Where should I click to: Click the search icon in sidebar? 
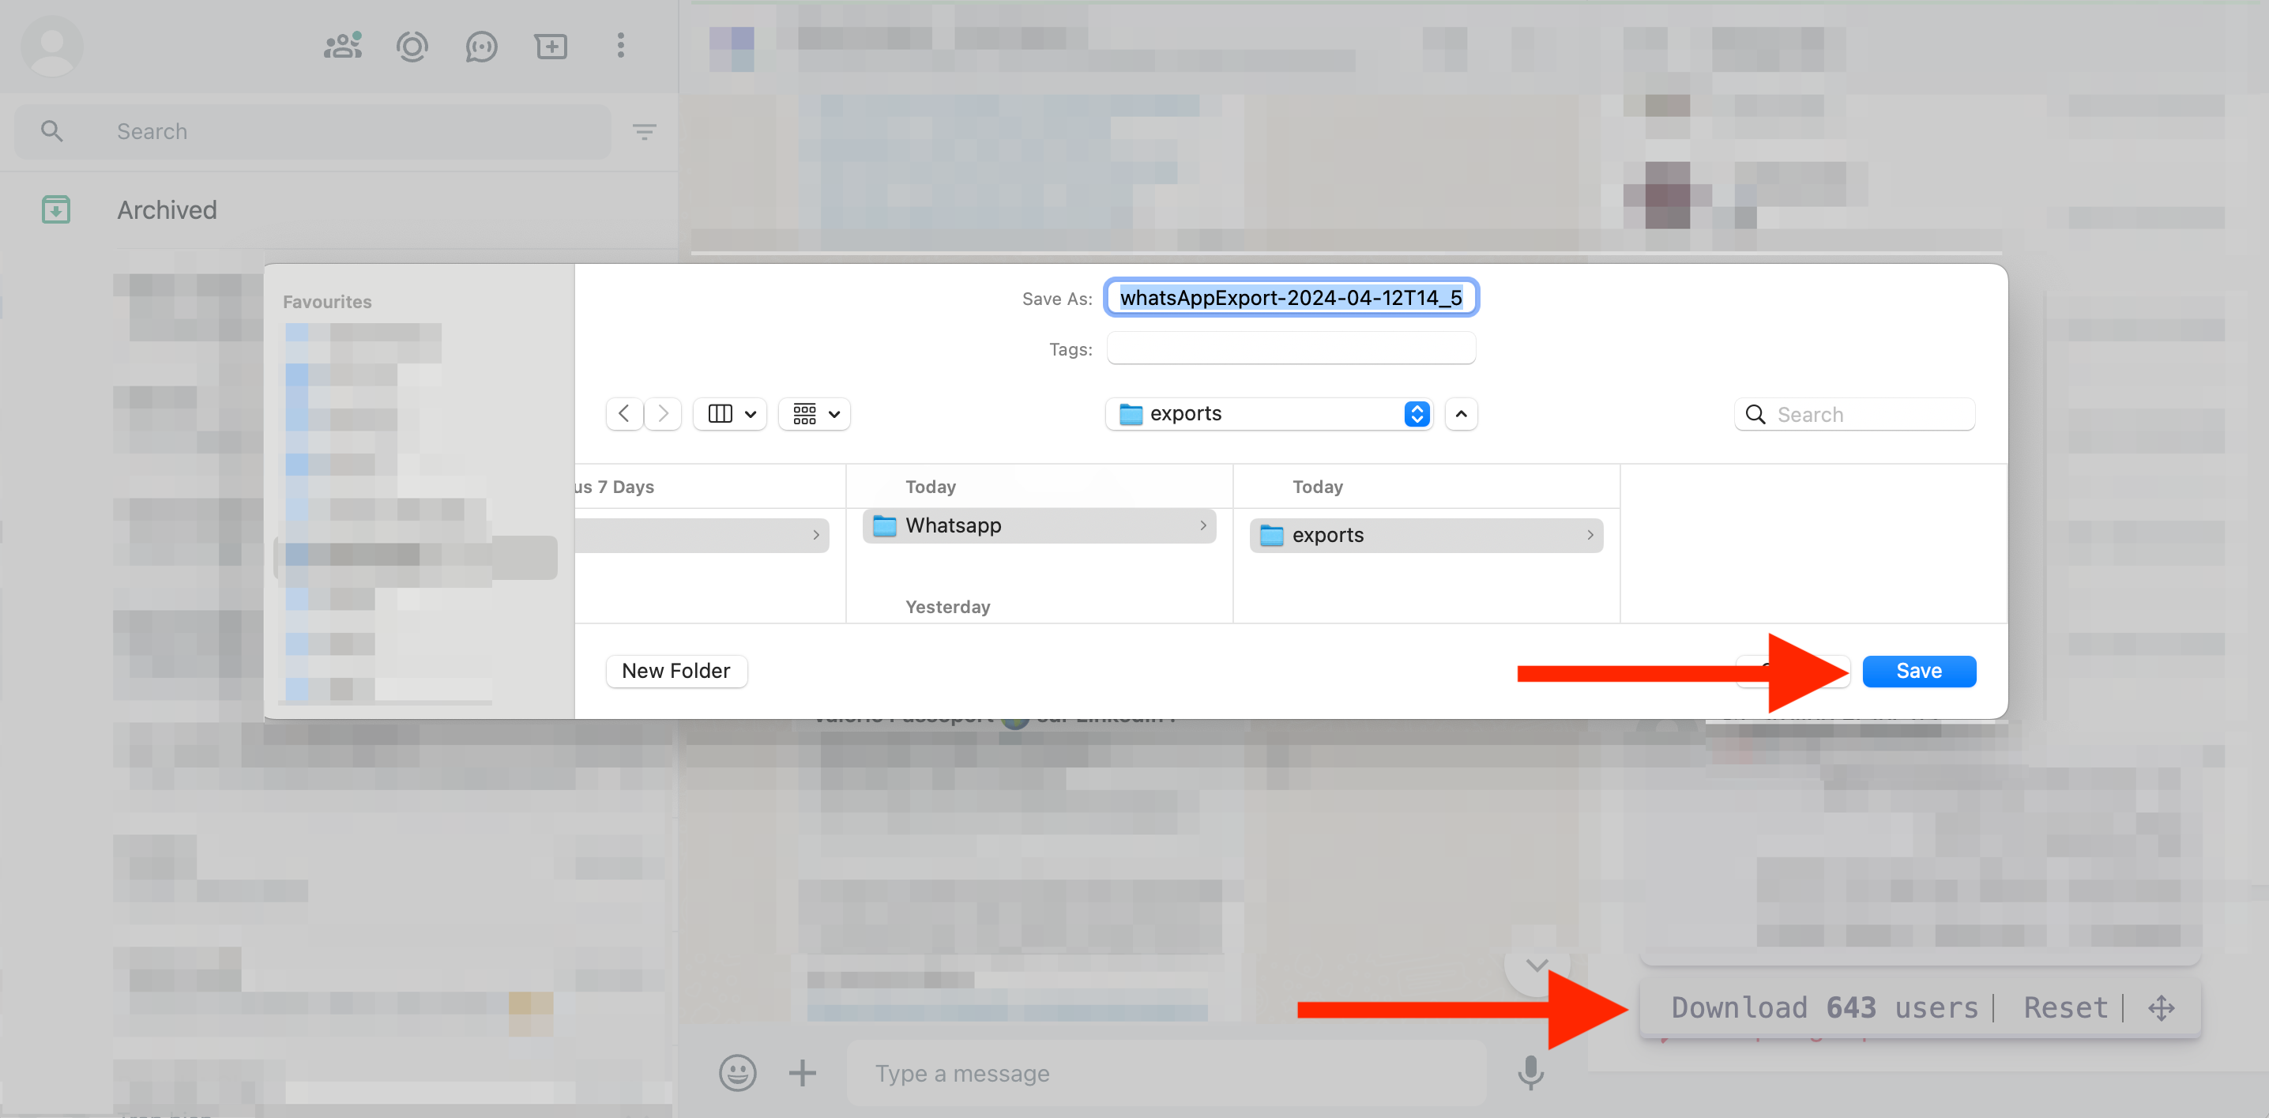52,132
